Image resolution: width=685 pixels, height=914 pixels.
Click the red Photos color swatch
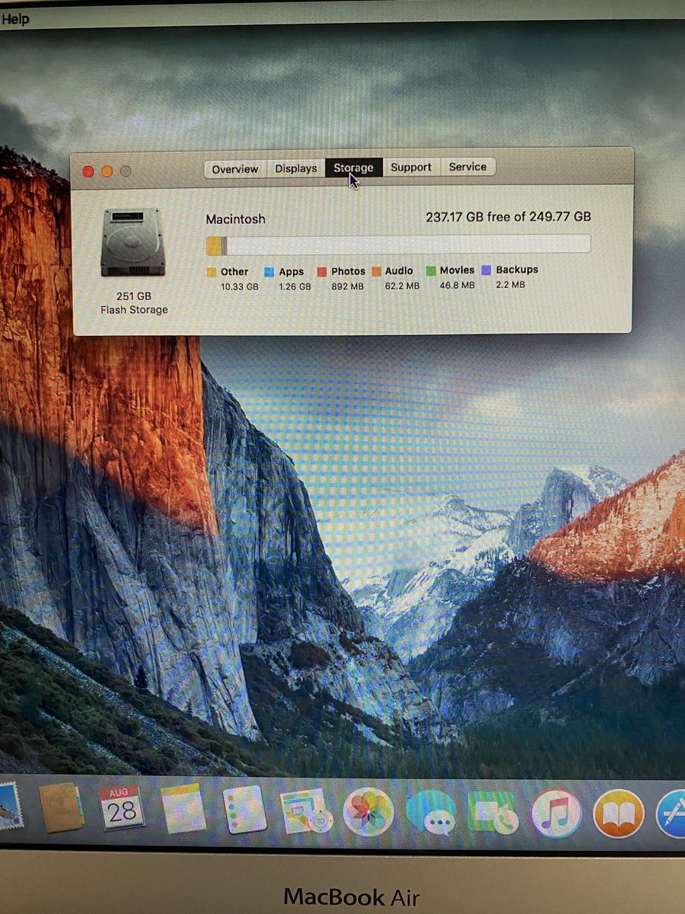[x=322, y=271]
